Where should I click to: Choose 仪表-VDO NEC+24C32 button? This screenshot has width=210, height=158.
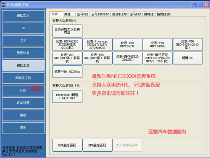pyautogui.click(x=128, y=44)
